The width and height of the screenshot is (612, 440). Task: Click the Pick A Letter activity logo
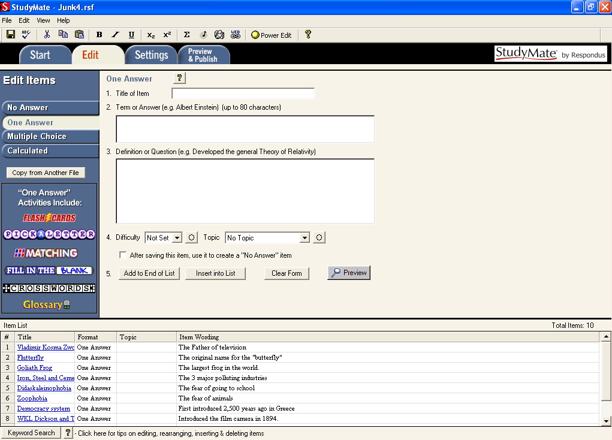click(x=49, y=234)
